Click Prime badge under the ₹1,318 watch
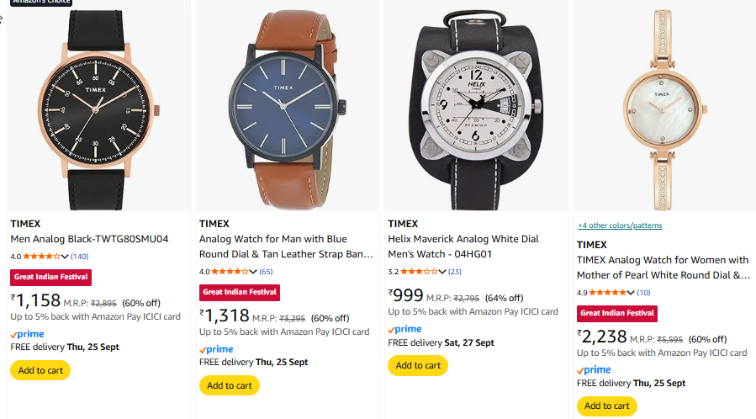The height and width of the screenshot is (419, 756). [x=216, y=349]
